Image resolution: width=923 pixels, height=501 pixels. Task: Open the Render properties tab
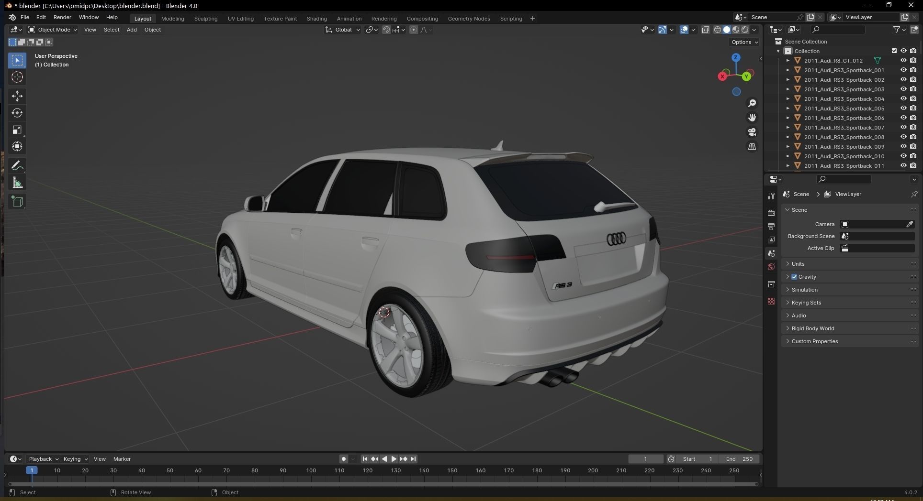(771, 213)
